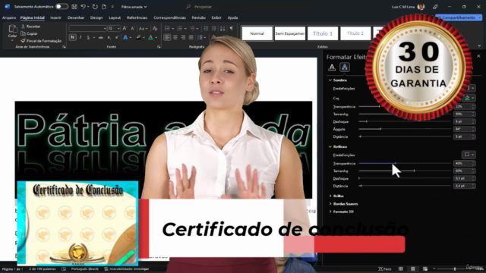Click the Reflexo Distância value field

coord(464,186)
